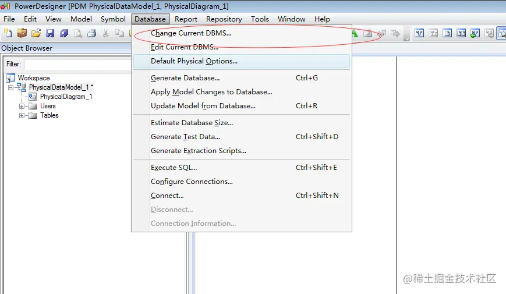Open the Tools menu
The height and width of the screenshot is (294, 506).
point(260,19)
